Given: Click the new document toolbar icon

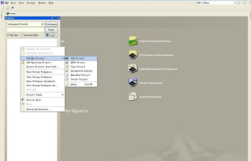Looking at the screenshot, I should (x=3, y=8).
